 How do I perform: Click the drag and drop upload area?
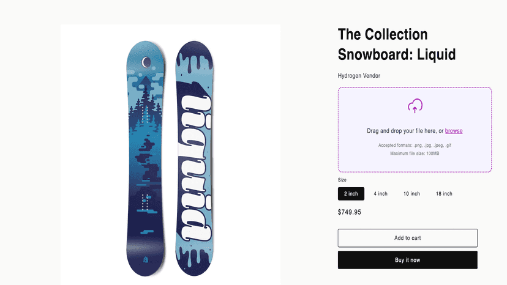point(415,129)
